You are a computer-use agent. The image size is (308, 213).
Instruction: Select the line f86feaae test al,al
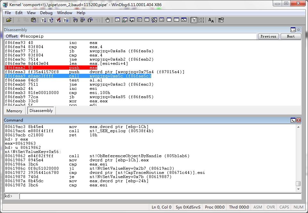click(54, 80)
